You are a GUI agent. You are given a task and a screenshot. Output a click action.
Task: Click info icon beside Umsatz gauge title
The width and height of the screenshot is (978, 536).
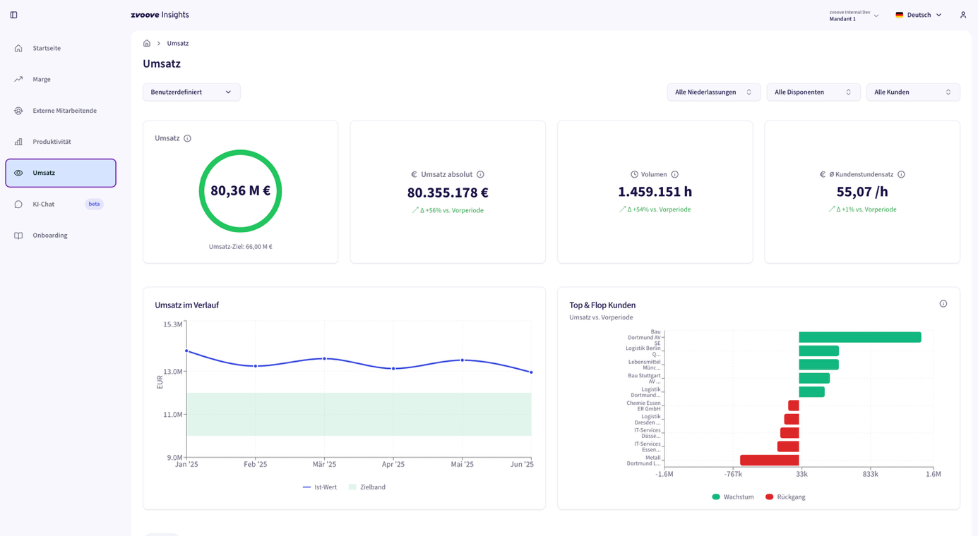coord(187,139)
